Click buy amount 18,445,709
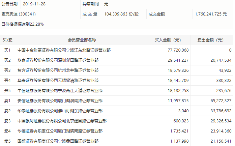The width and height of the screenshot is (235, 146). pyautogui.click(x=178, y=81)
